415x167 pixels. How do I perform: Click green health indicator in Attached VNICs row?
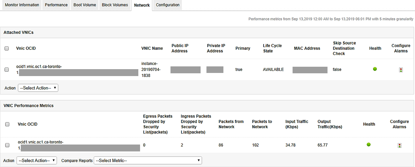[x=375, y=69]
